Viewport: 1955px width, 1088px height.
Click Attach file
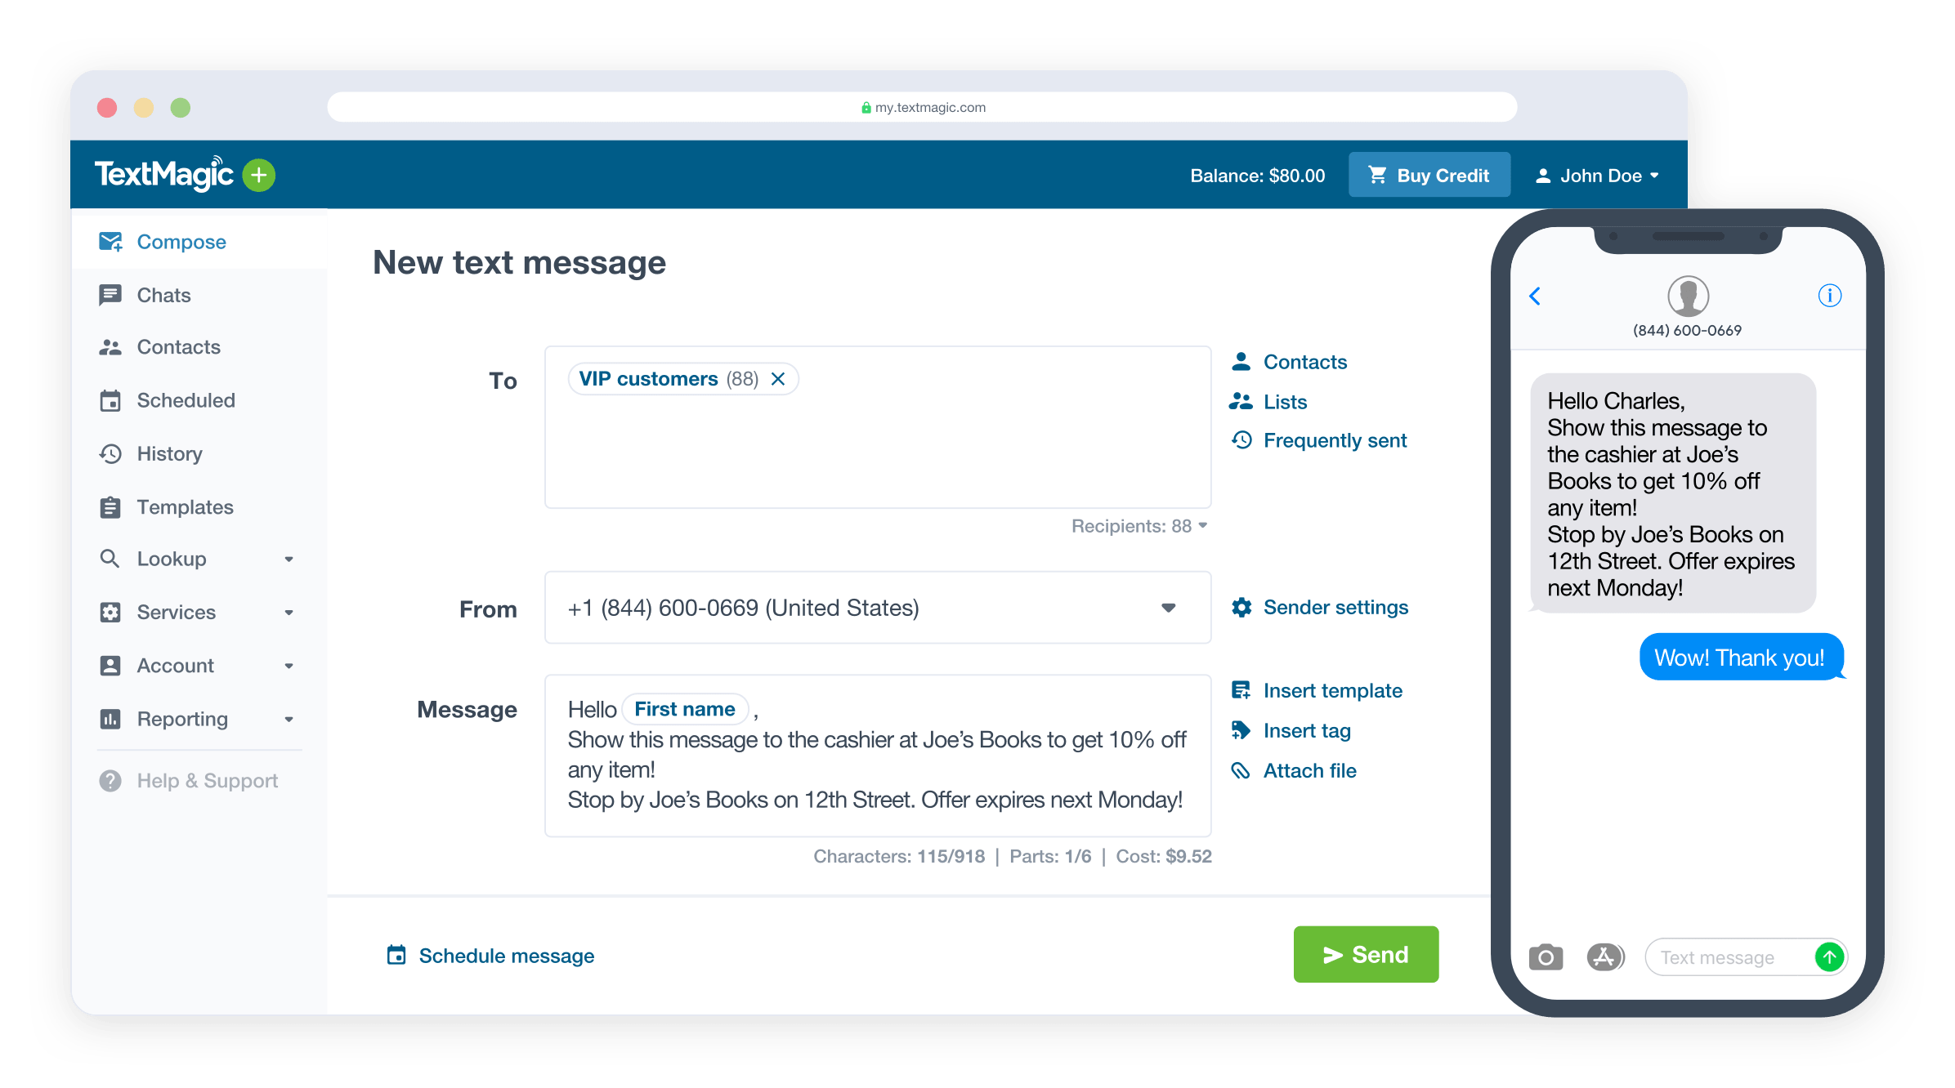pos(1309,770)
